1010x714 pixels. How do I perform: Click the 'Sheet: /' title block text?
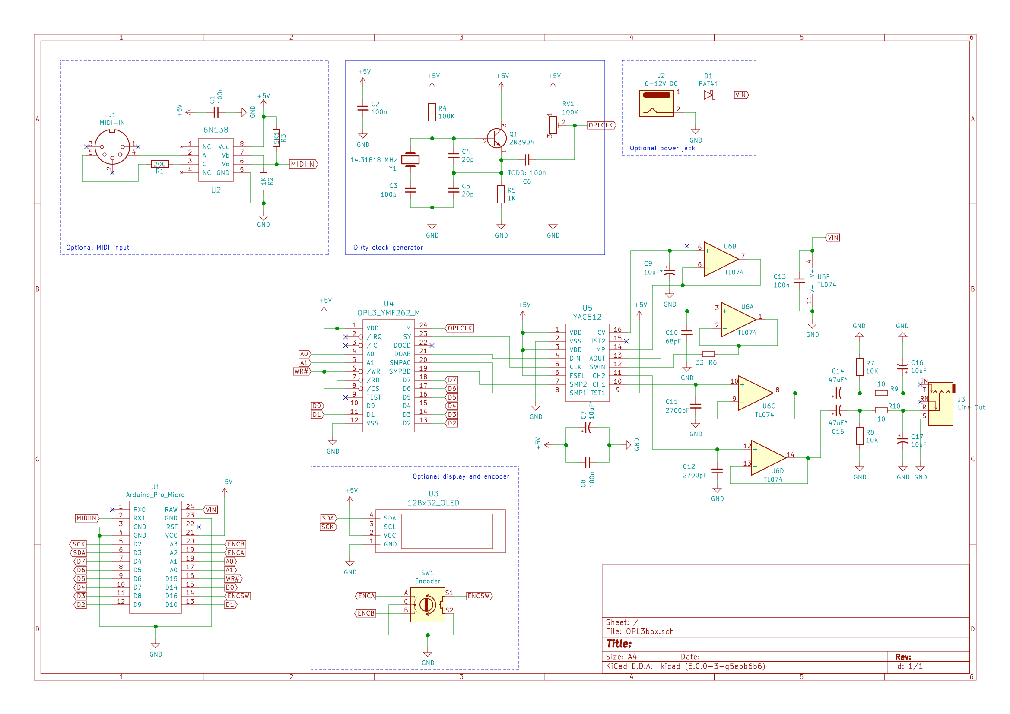click(x=622, y=622)
